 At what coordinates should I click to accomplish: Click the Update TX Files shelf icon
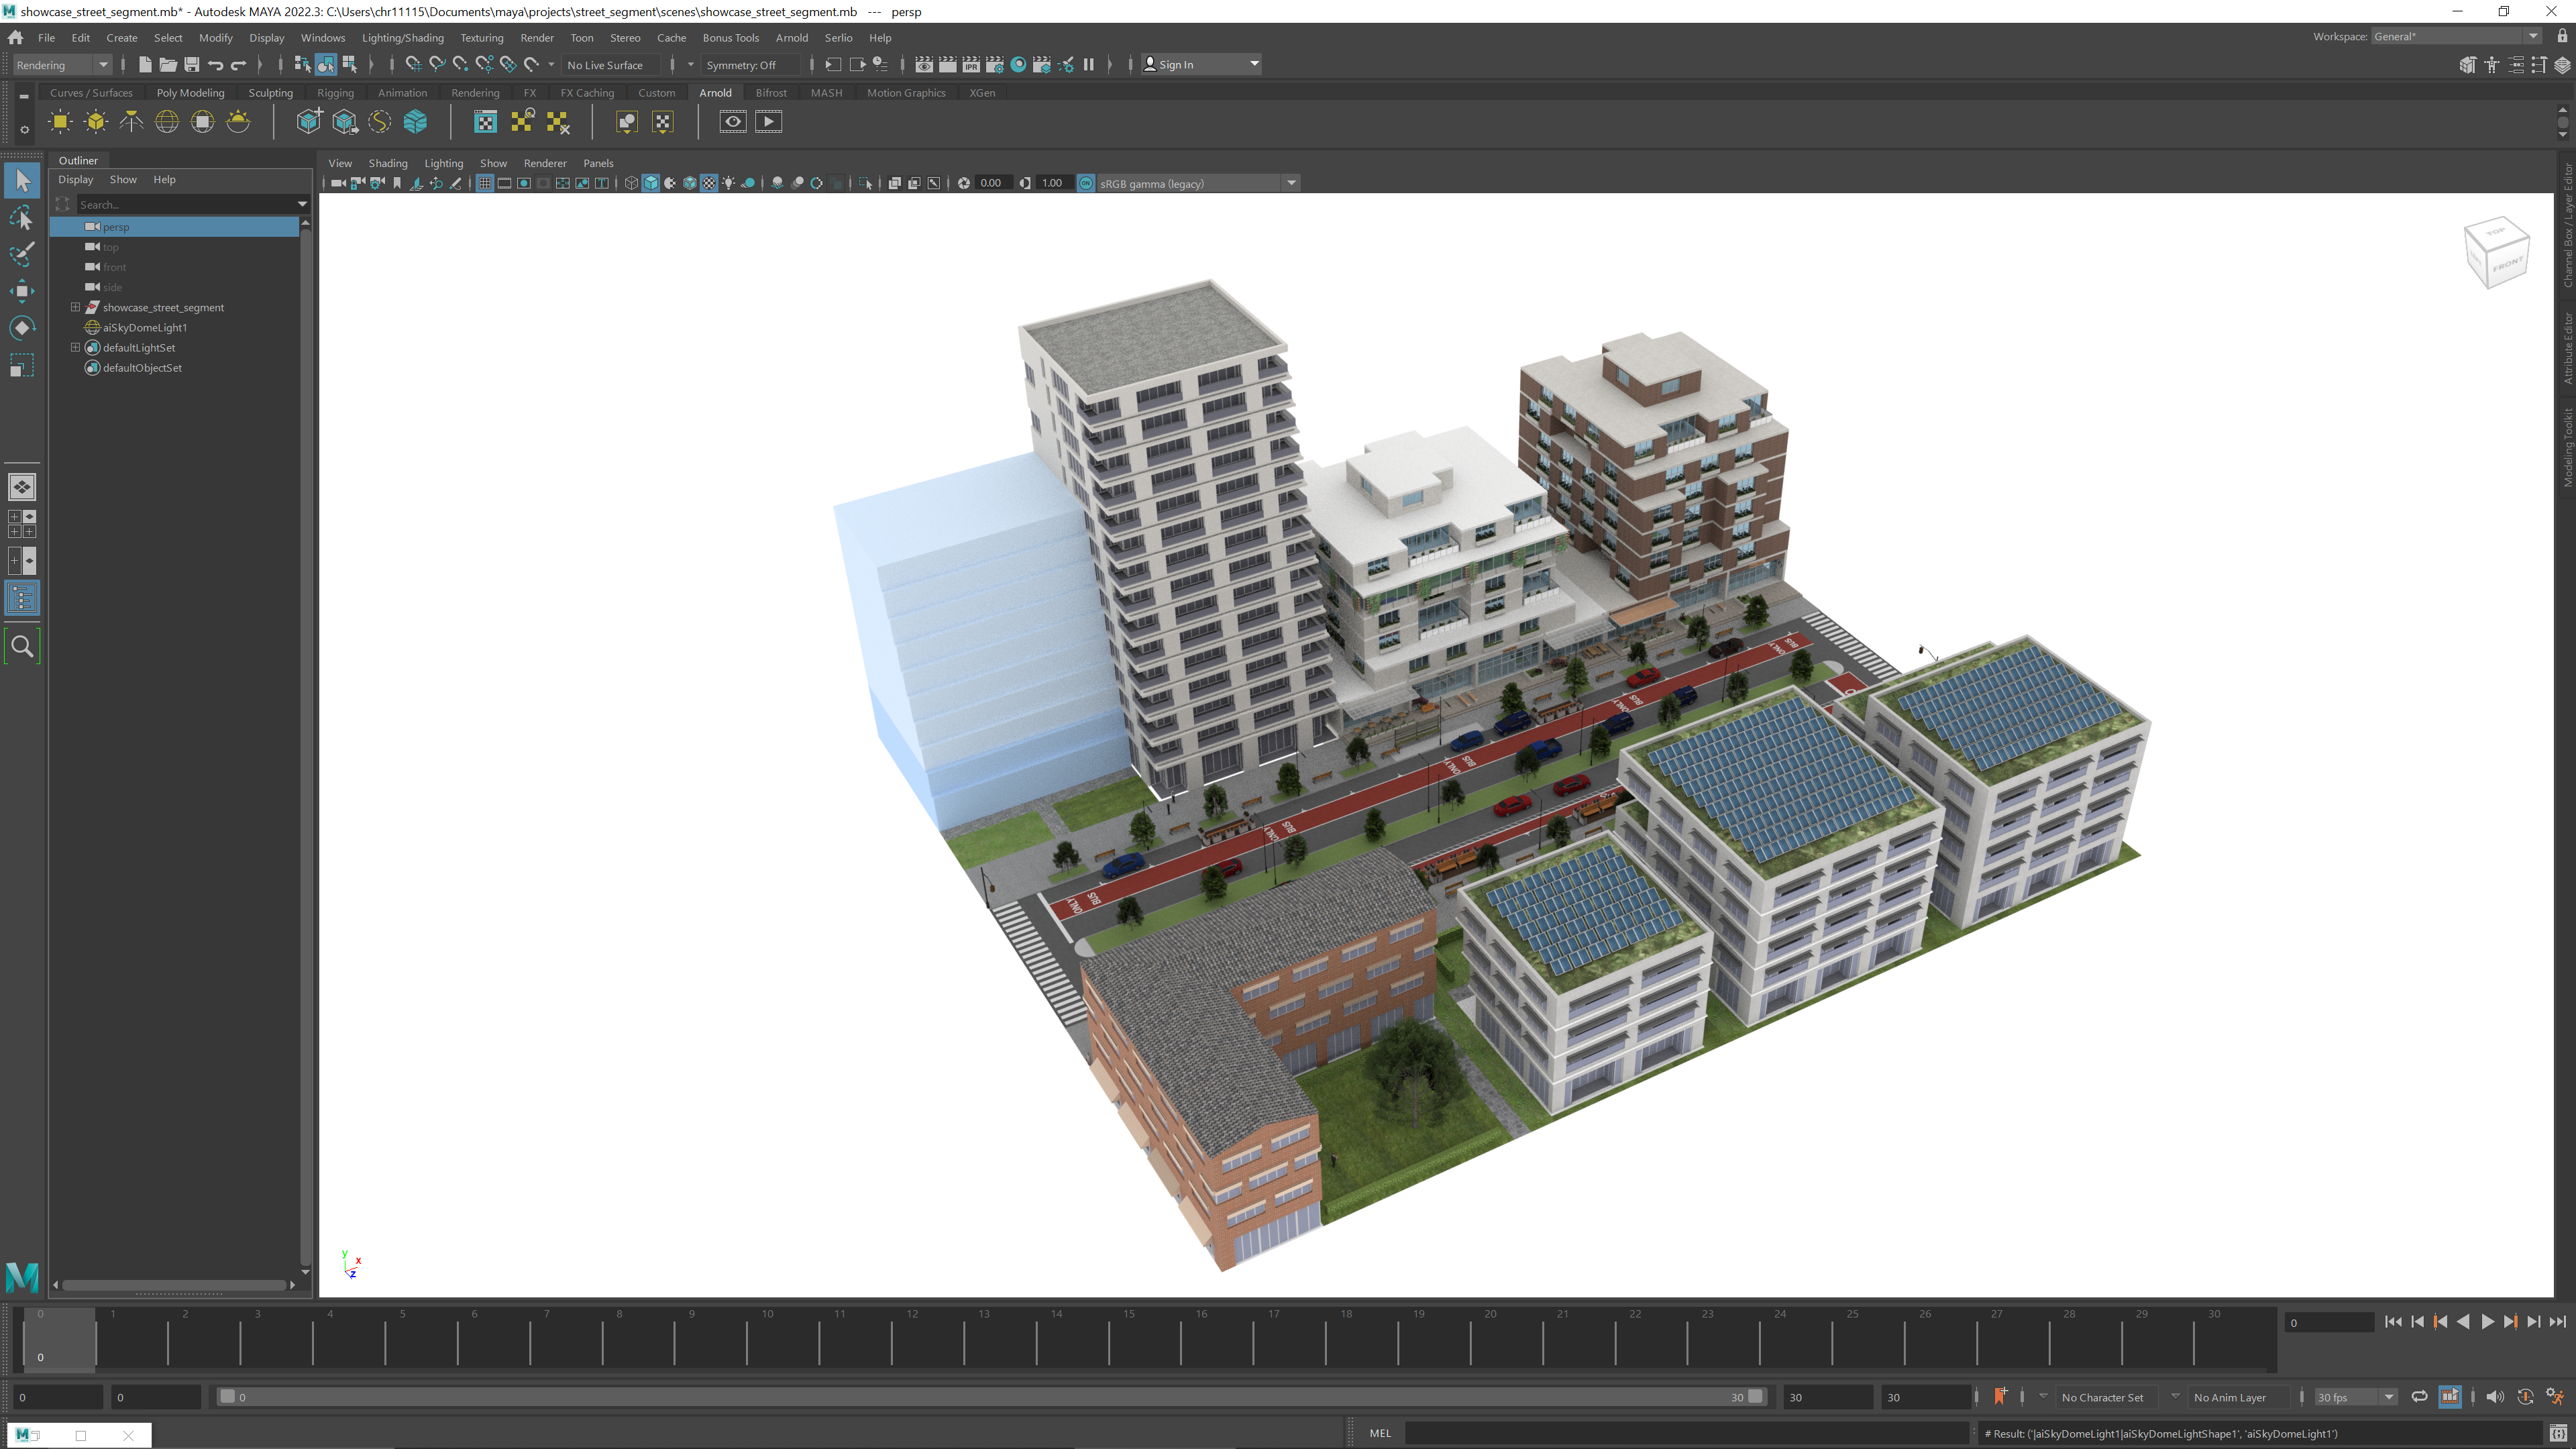pyautogui.click(x=522, y=122)
